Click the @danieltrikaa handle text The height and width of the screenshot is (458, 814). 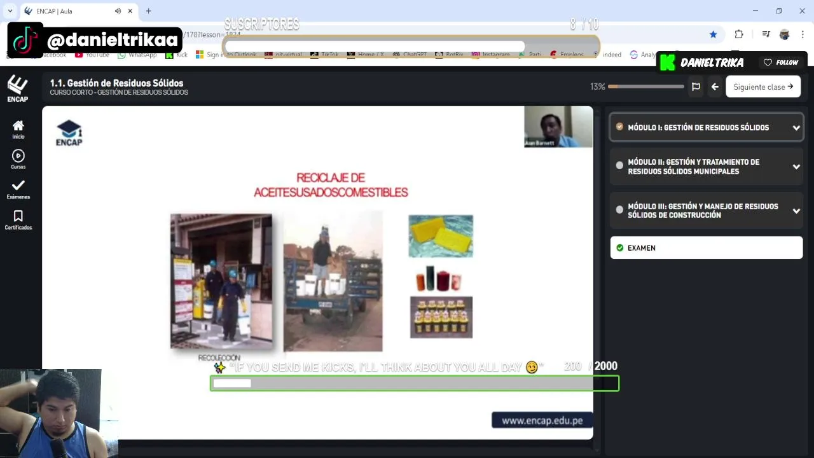pos(113,40)
